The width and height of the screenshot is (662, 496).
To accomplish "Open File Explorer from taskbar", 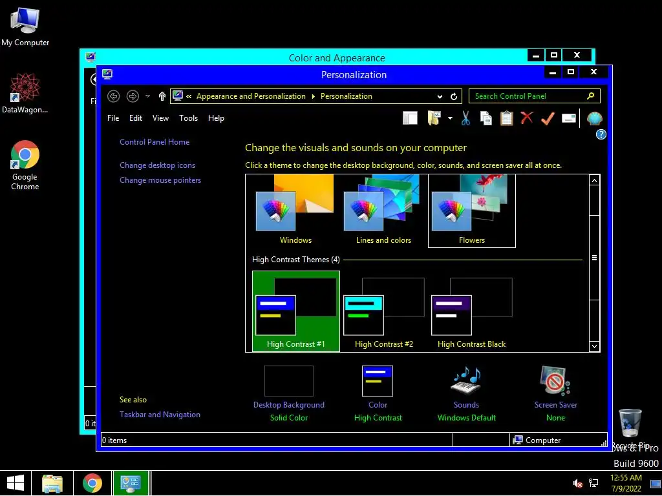I will (x=52, y=483).
